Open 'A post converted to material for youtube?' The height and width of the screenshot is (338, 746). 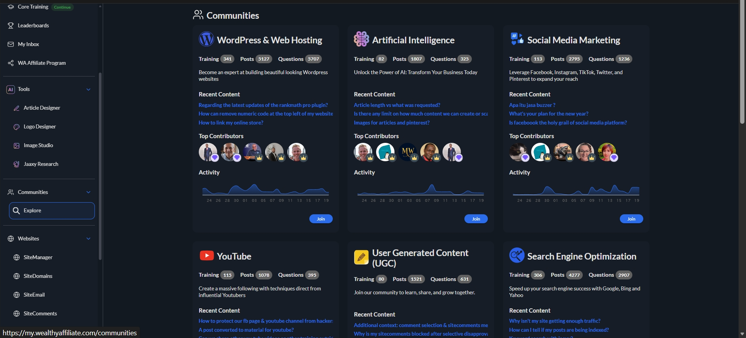coord(246,330)
